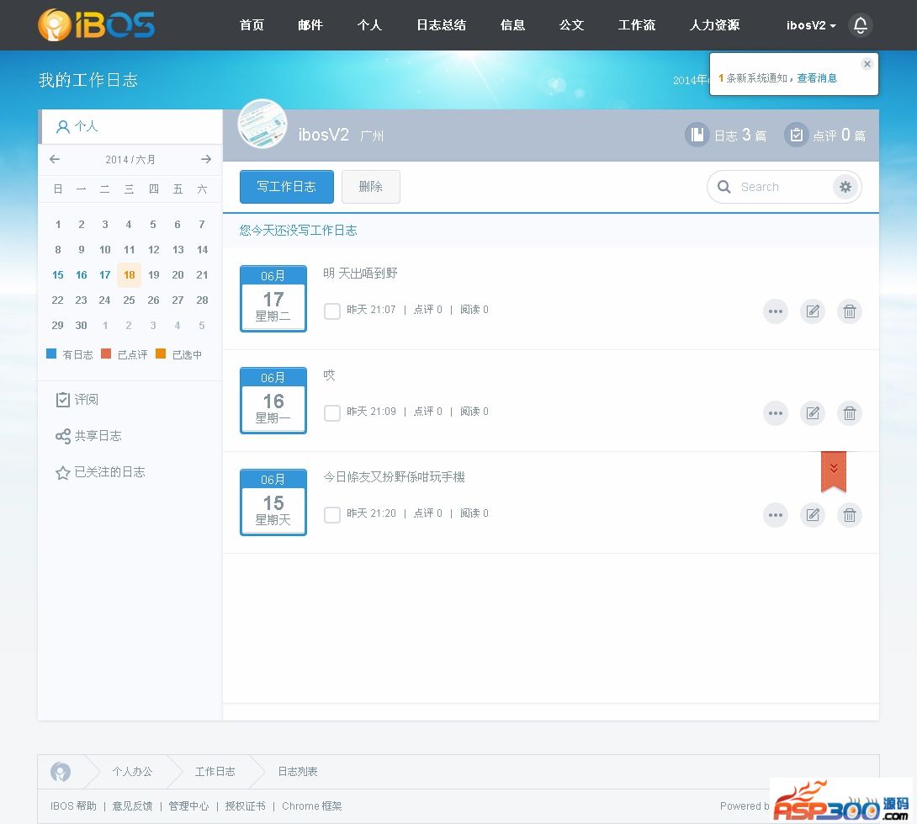The width and height of the screenshot is (917, 824).
Task: Open the 意见反馈 footer link
Action: 132,805
